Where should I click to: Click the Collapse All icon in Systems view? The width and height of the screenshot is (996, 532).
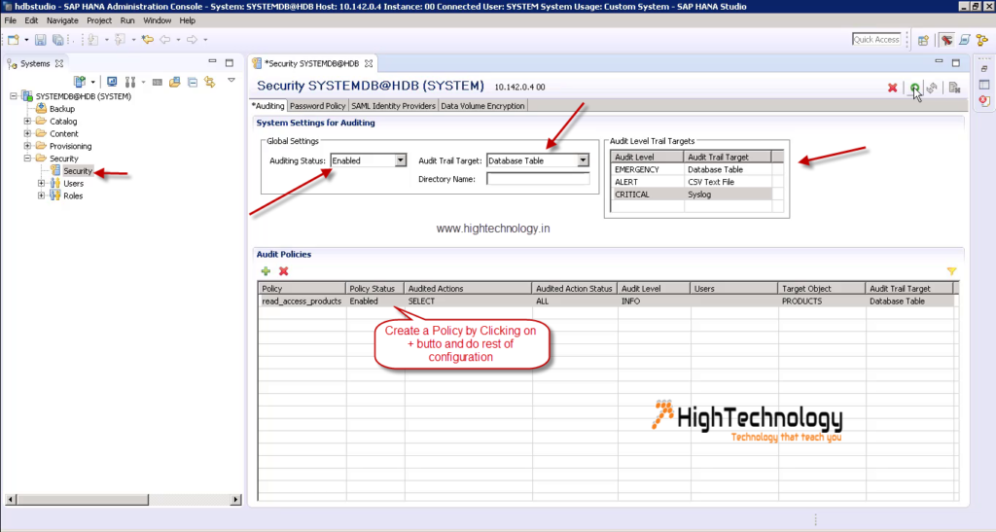193,82
